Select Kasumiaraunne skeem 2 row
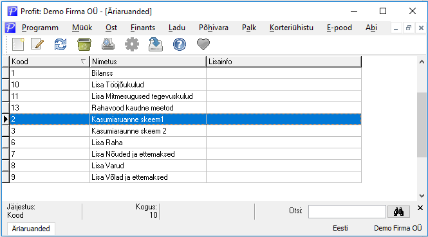Viewport: 428px width, 237px height. click(185, 131)
